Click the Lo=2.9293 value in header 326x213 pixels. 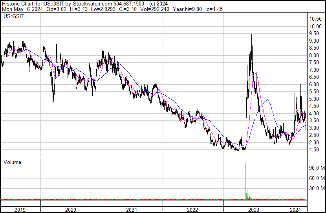click(x=103, y=9)
